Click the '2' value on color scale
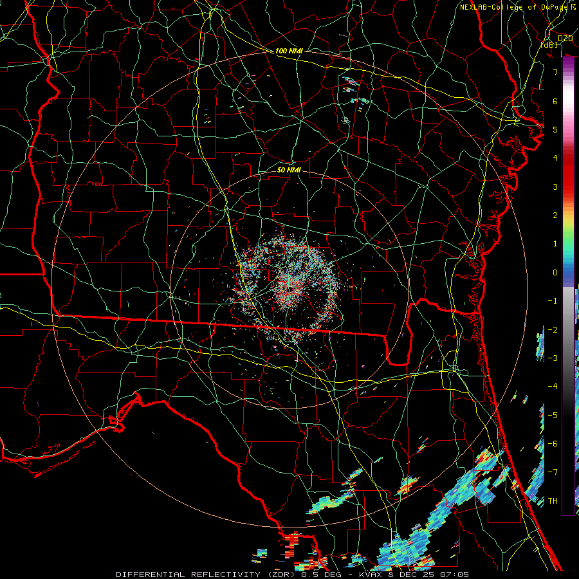 click(555, 216)
